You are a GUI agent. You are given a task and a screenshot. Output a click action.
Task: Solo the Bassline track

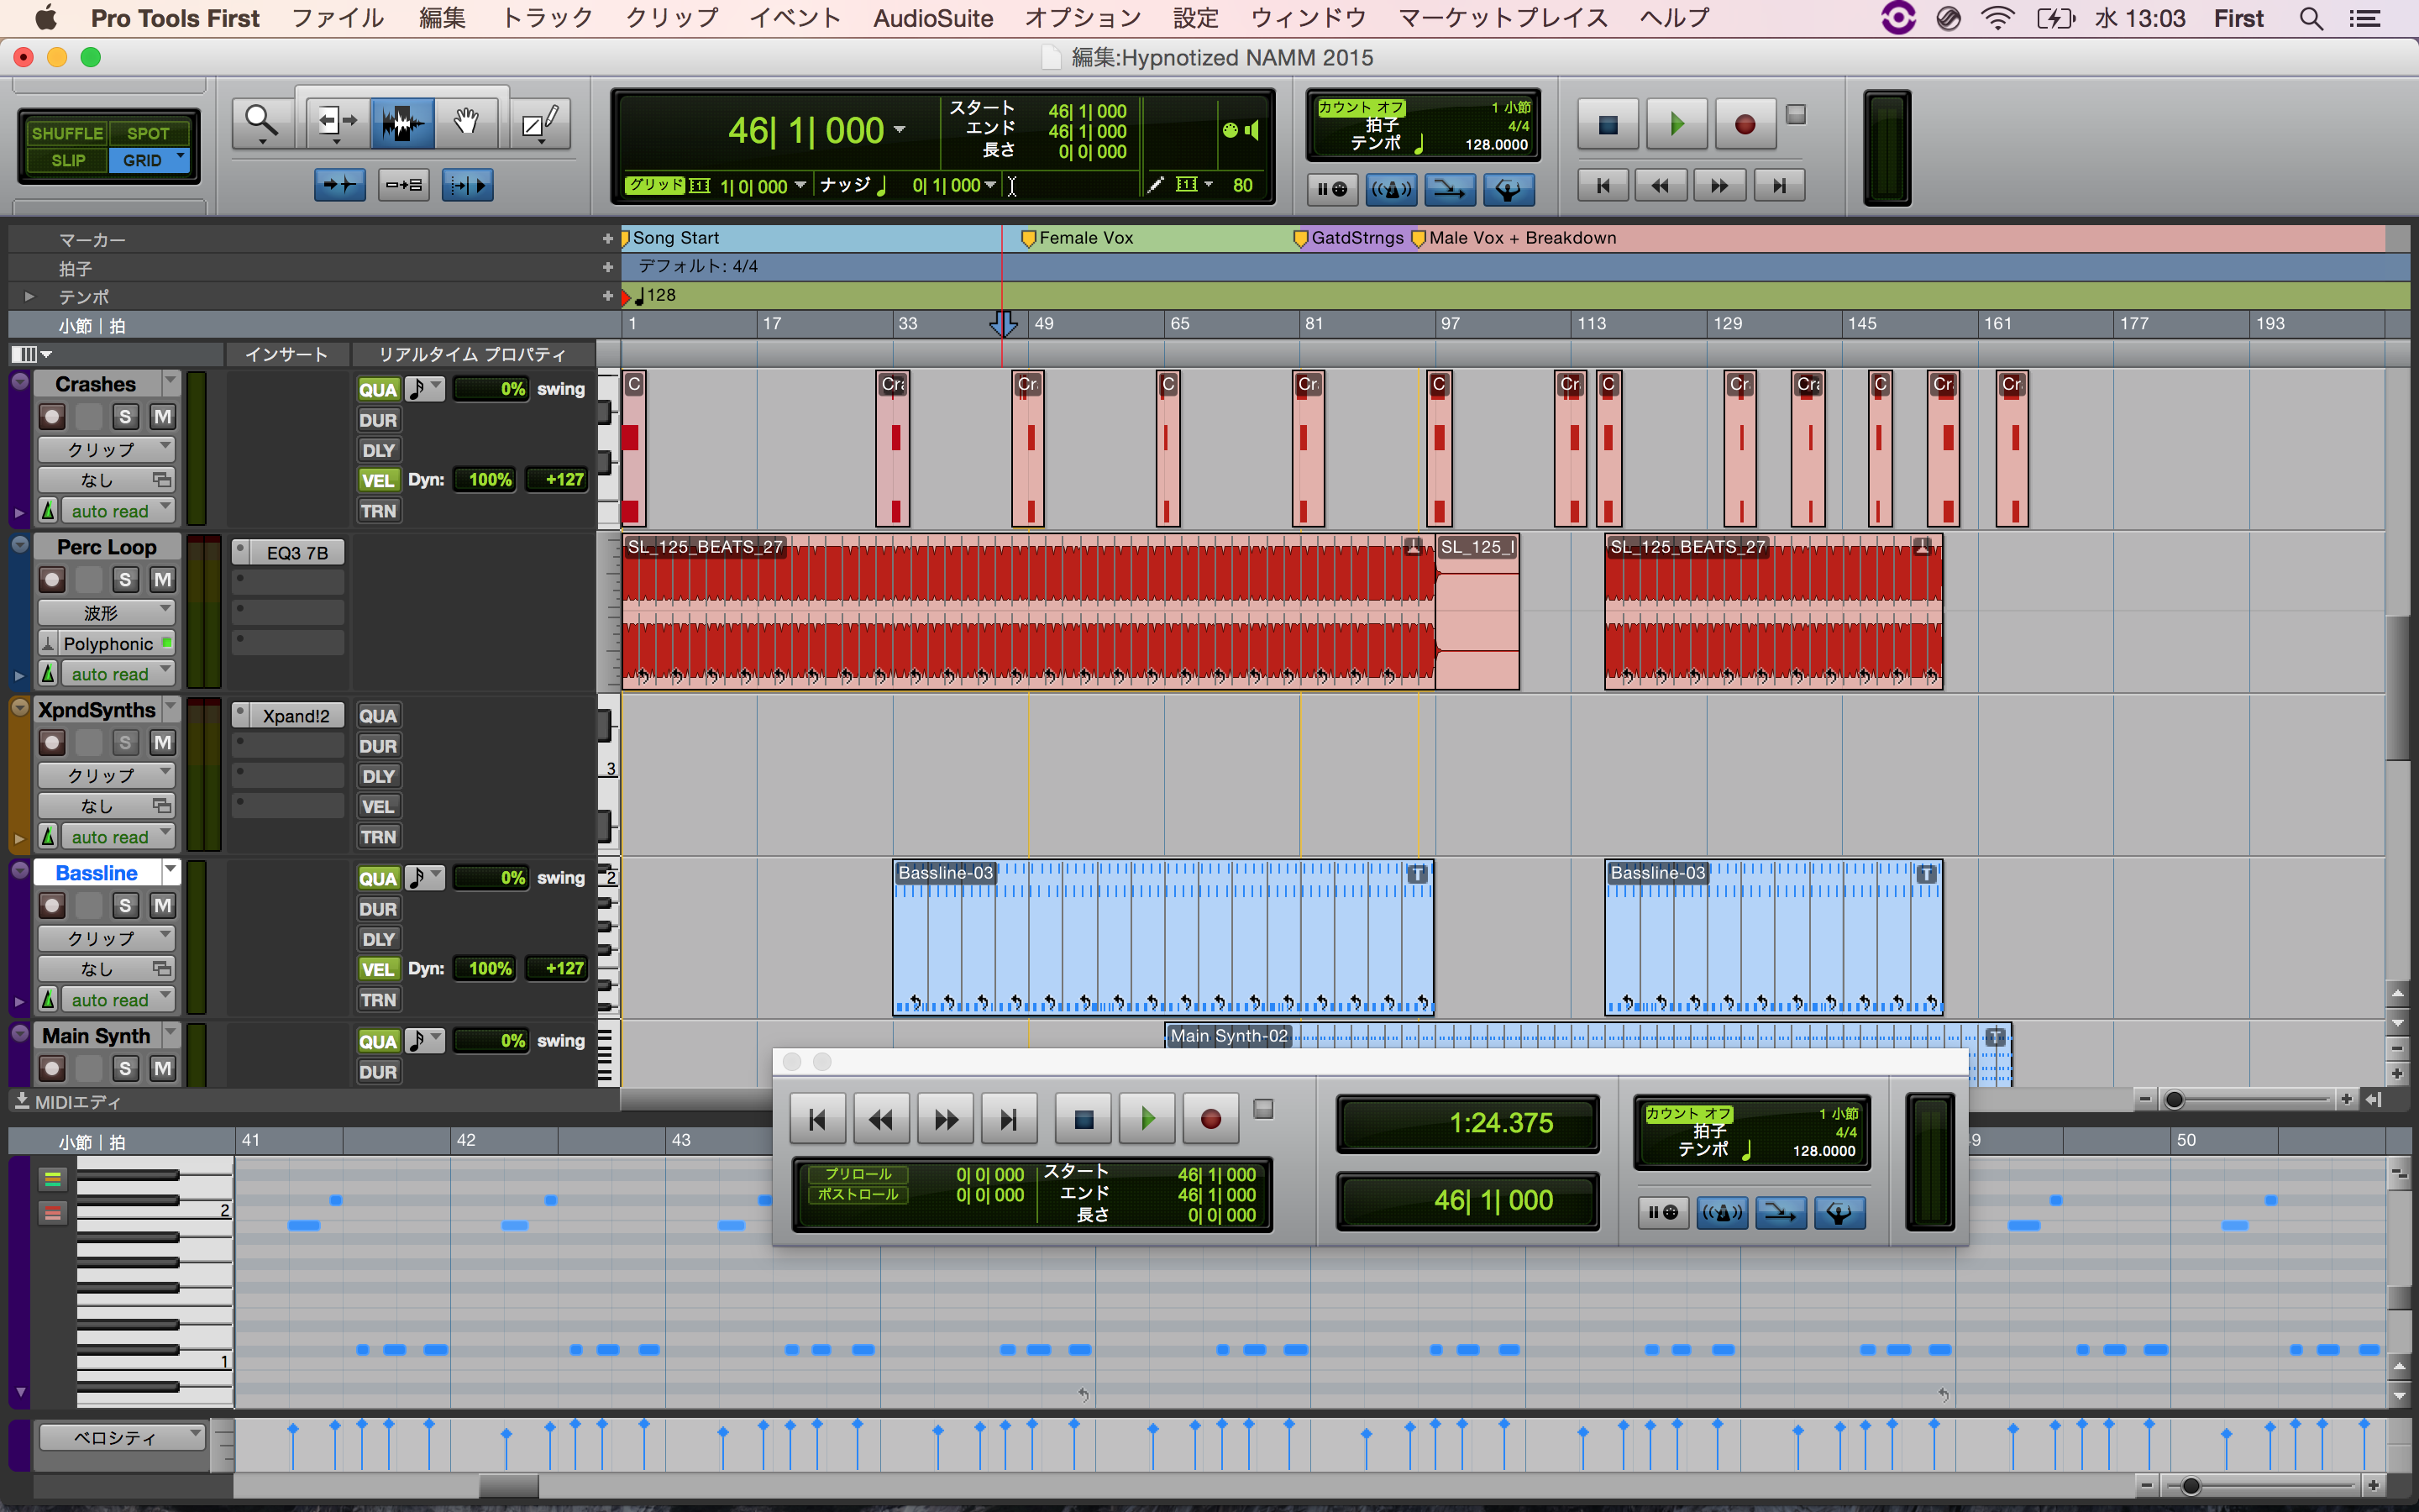pyautogui.click(x=125, y=906)
